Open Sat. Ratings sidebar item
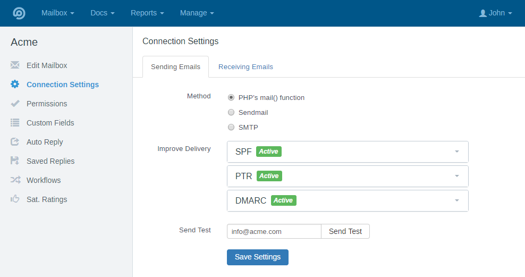525x277 pixels. [47, 199]
